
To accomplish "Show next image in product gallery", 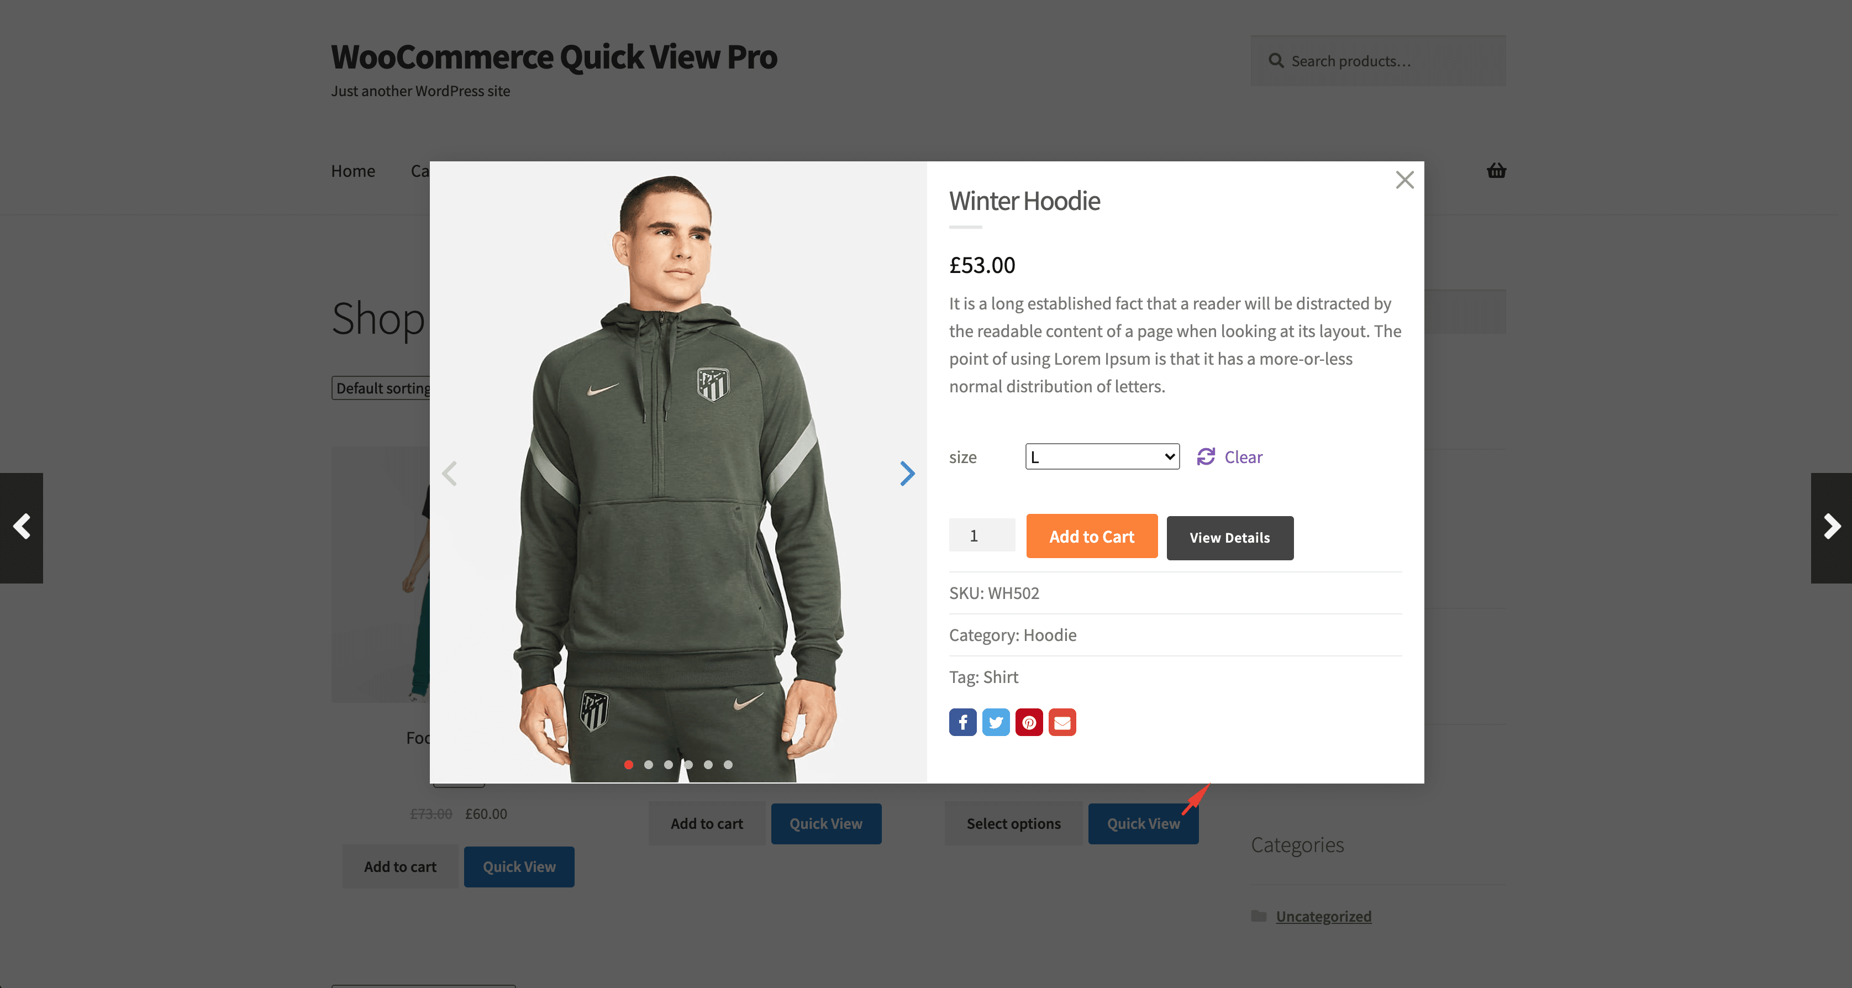I will (907, 473).
